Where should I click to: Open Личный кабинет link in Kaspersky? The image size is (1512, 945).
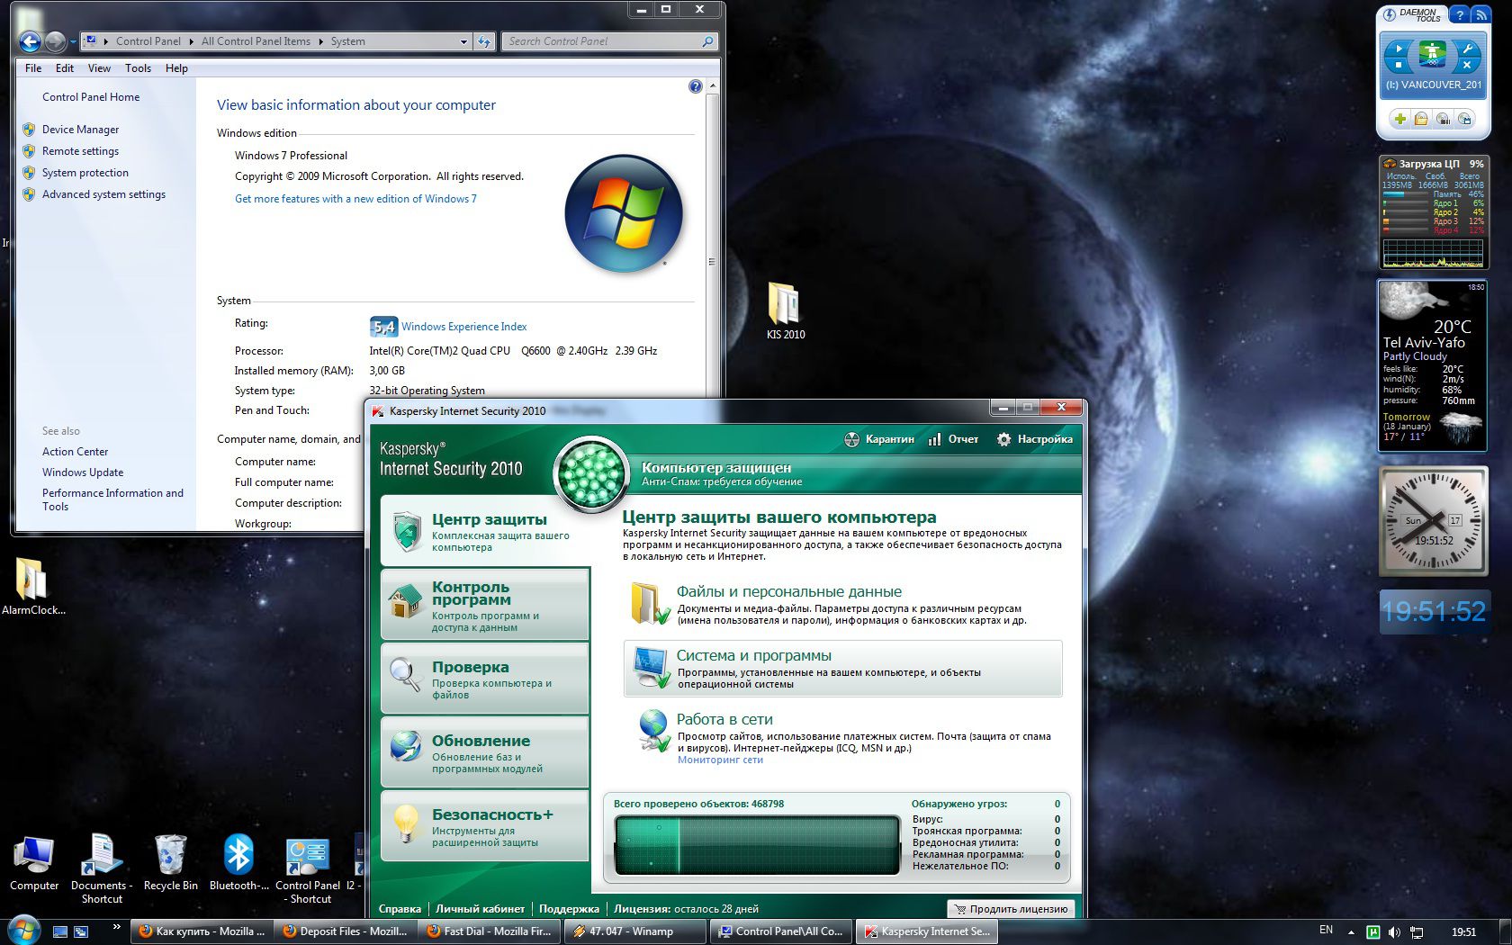(480, 909)
